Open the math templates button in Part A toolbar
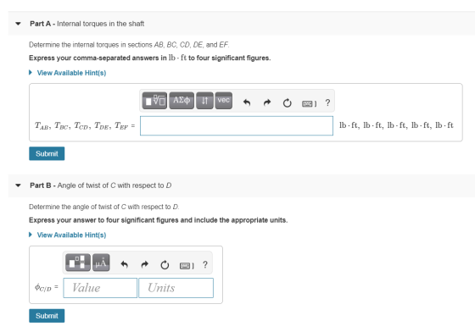This screenshot has width=475, height=332. tap(154, 101)
